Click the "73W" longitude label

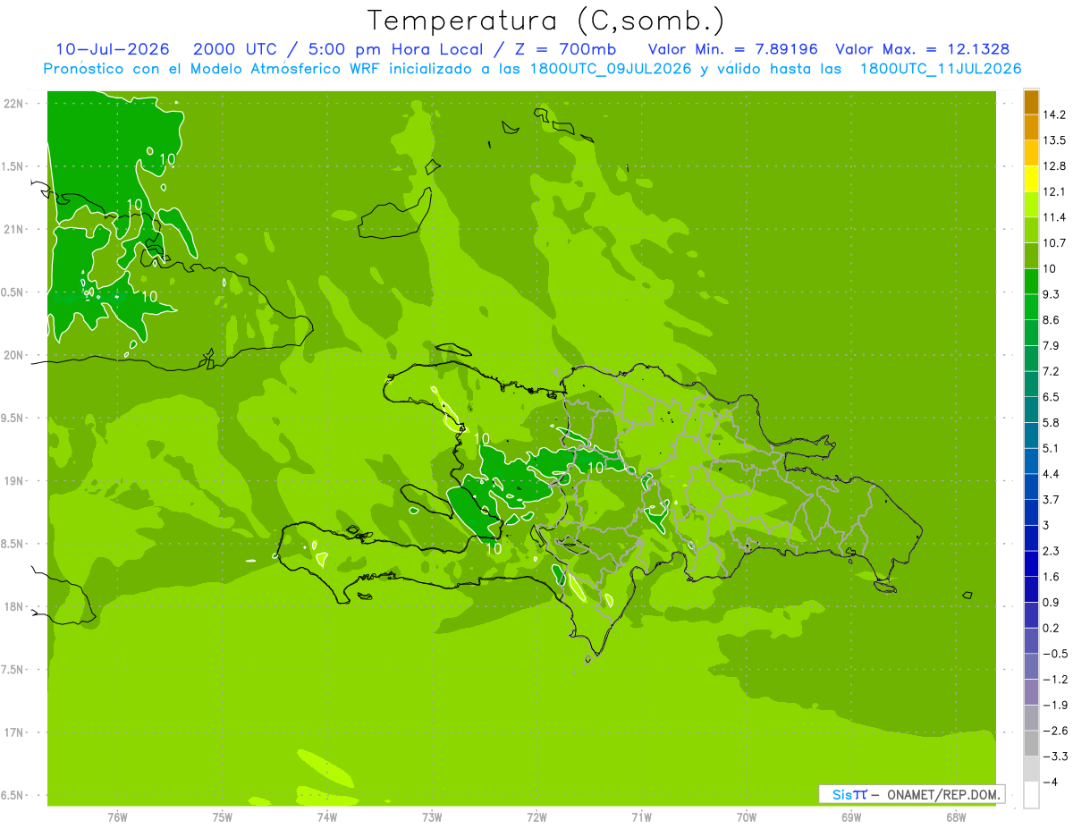tap(432, 816)
